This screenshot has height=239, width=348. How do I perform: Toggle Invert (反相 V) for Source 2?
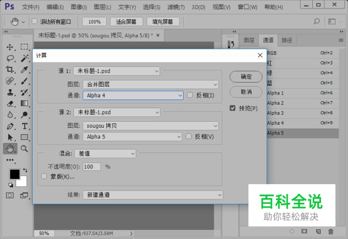(x=189, y=136)
